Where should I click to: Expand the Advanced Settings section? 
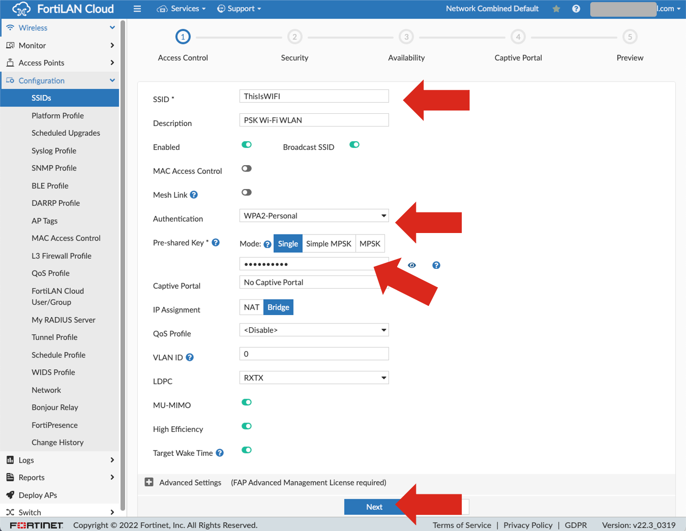tap(149, 482)
